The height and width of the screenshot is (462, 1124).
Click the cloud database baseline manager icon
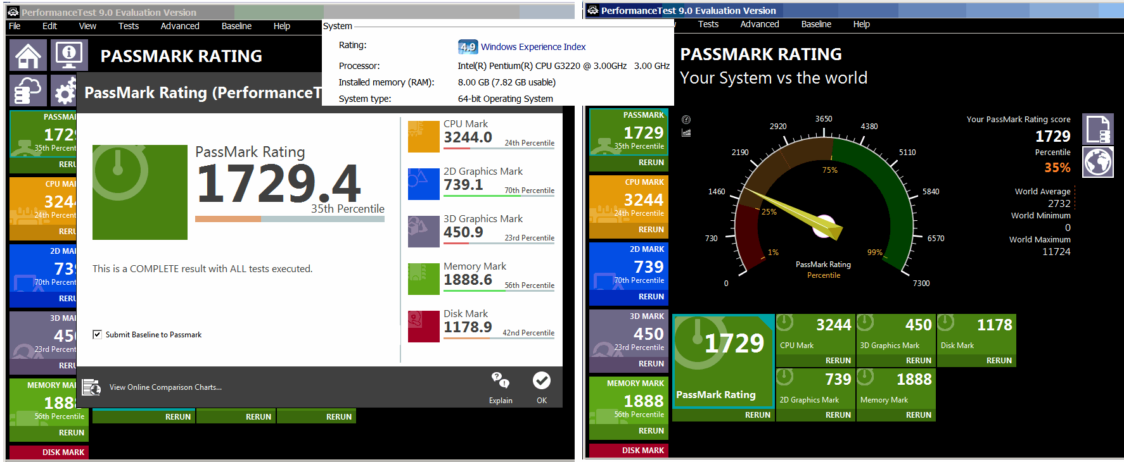pyautogui.click(x=28, y=91)
